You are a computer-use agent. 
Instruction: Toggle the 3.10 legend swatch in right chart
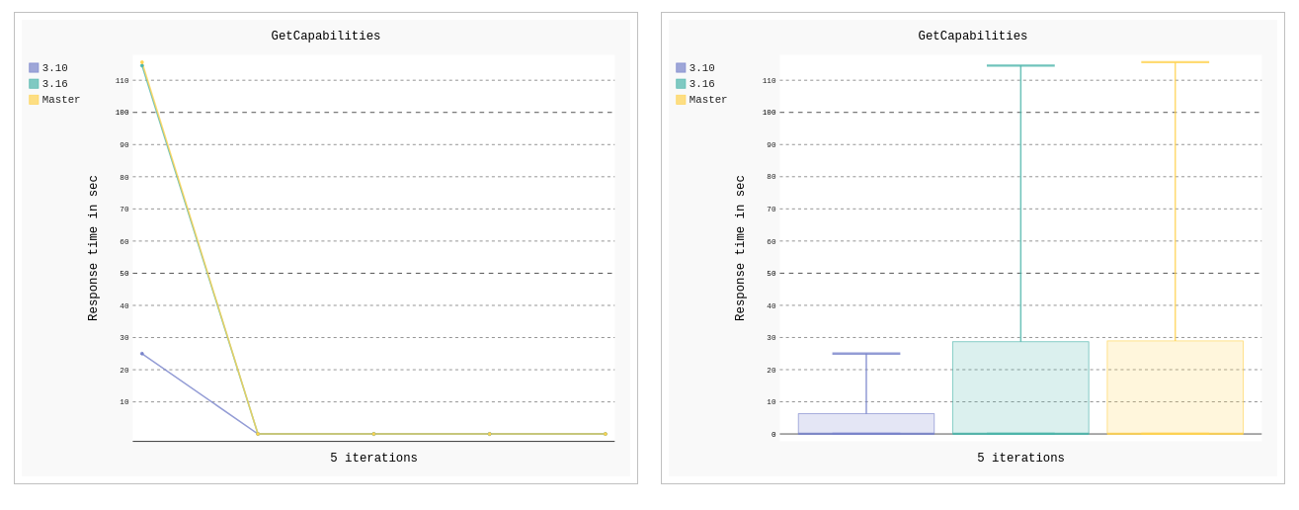coord(681,68)
